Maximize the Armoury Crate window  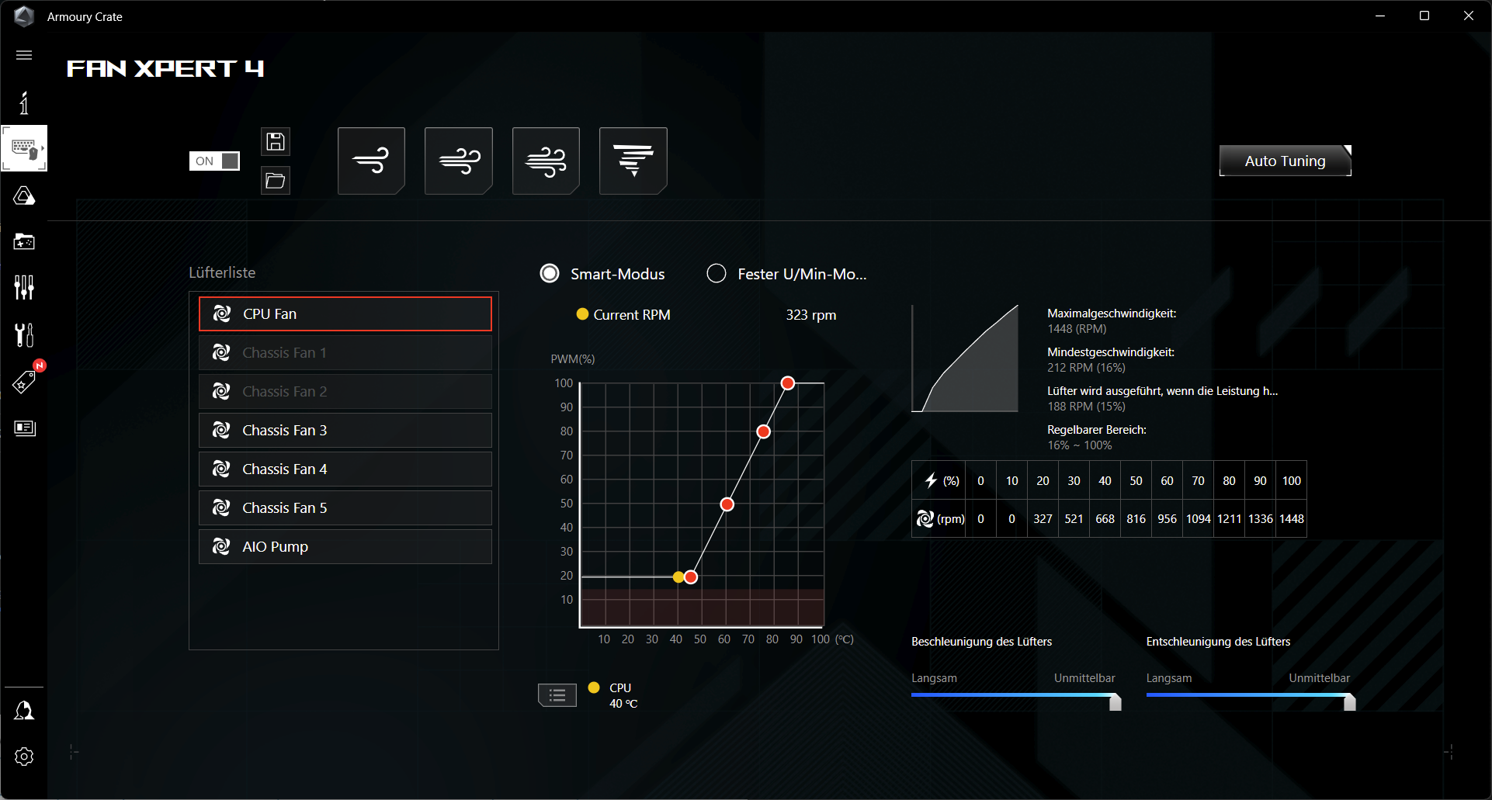[x=1424, y=16]
